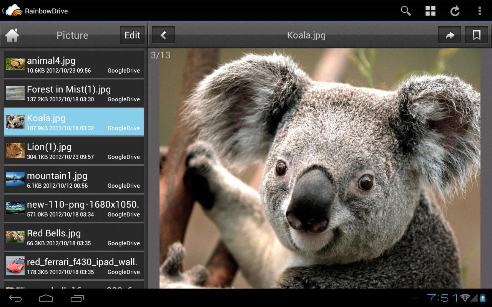Image resolution: width=492 pixels, height=307 pixels.
Task: Tap the large koala preview image
Action: (x=320, y=168)
